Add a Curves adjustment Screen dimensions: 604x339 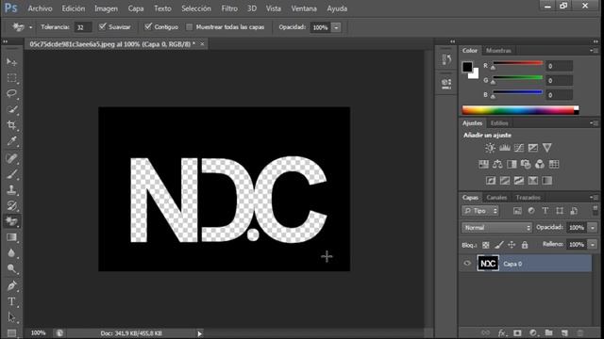pyautogui.click(x=519, y=148)
